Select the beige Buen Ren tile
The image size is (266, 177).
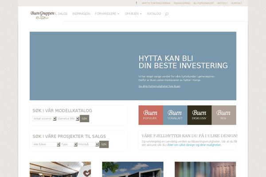click(224, 115)
